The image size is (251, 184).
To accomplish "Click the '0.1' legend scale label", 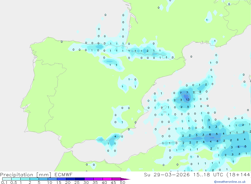I will coord(4,182).
